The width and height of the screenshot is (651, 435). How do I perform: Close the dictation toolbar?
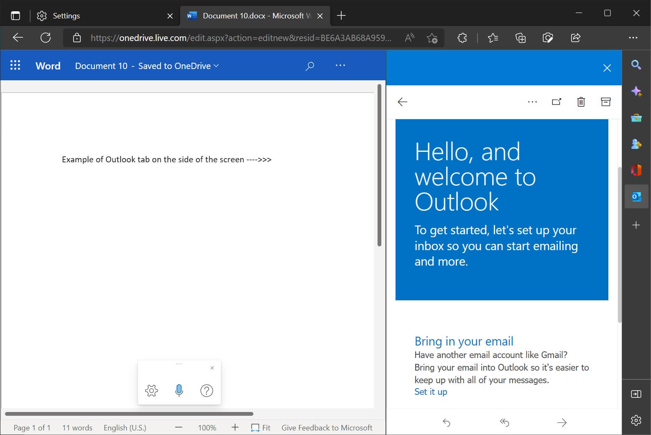212,368
